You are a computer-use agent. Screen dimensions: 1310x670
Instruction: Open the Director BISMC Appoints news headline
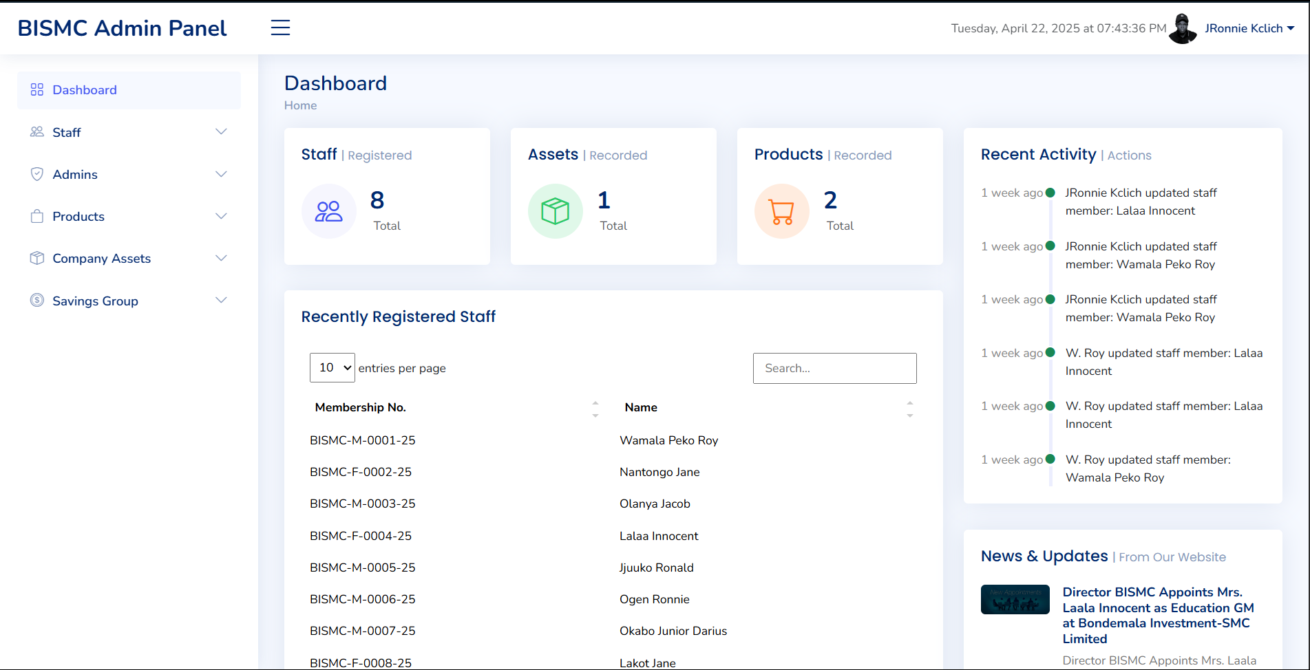[1159, 615]
